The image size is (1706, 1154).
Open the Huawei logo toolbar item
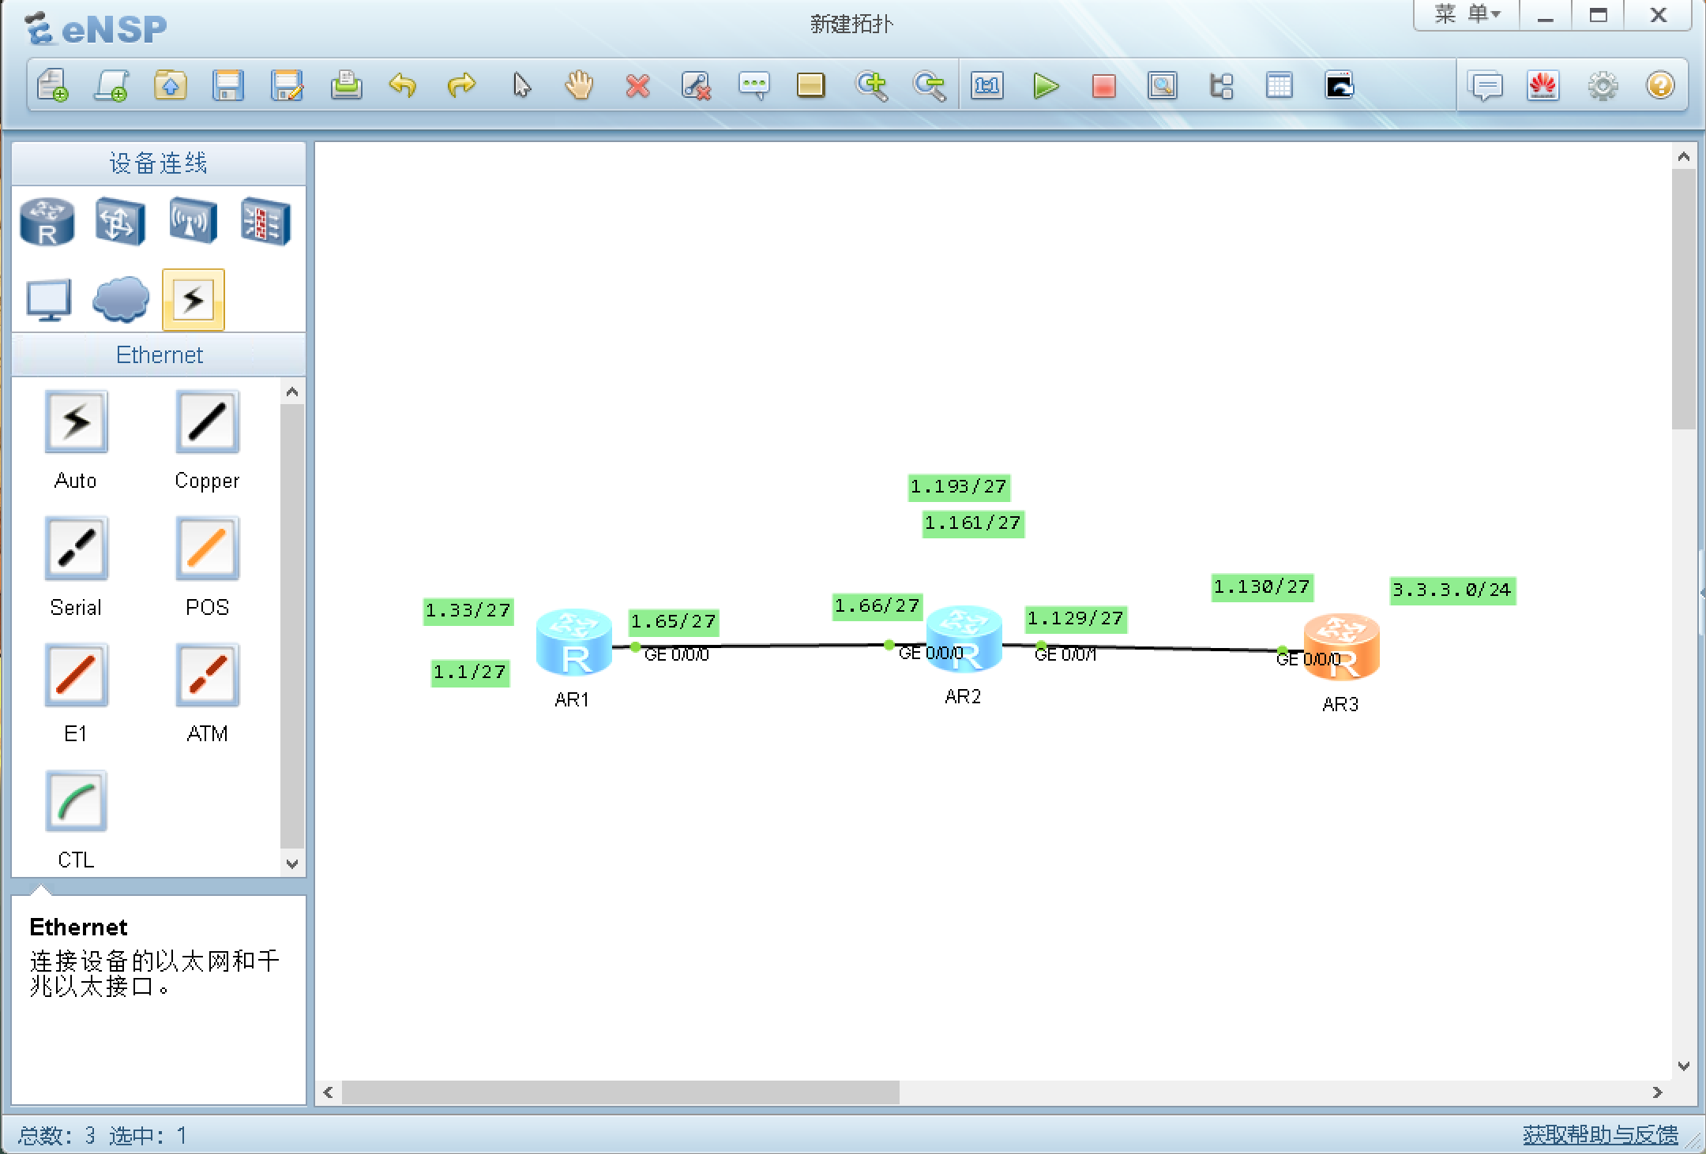click(1543, 85)
